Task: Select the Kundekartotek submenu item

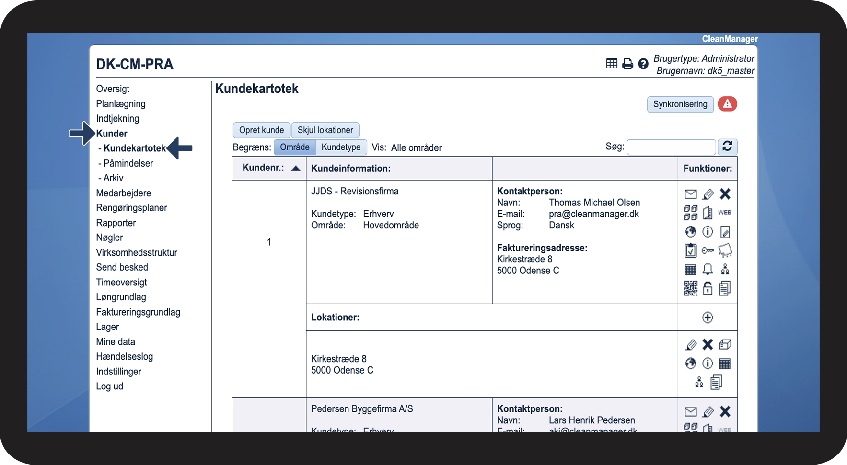Action: pyautogui.click(x=135, y=148)
